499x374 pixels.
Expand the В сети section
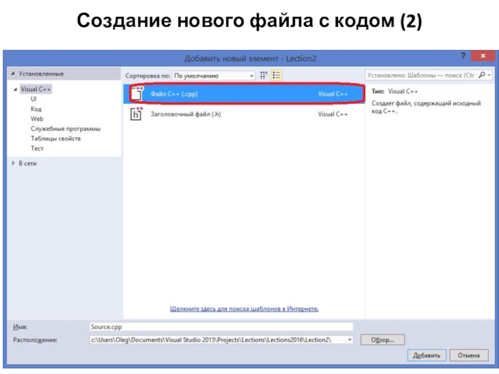(x=13, y=163)
